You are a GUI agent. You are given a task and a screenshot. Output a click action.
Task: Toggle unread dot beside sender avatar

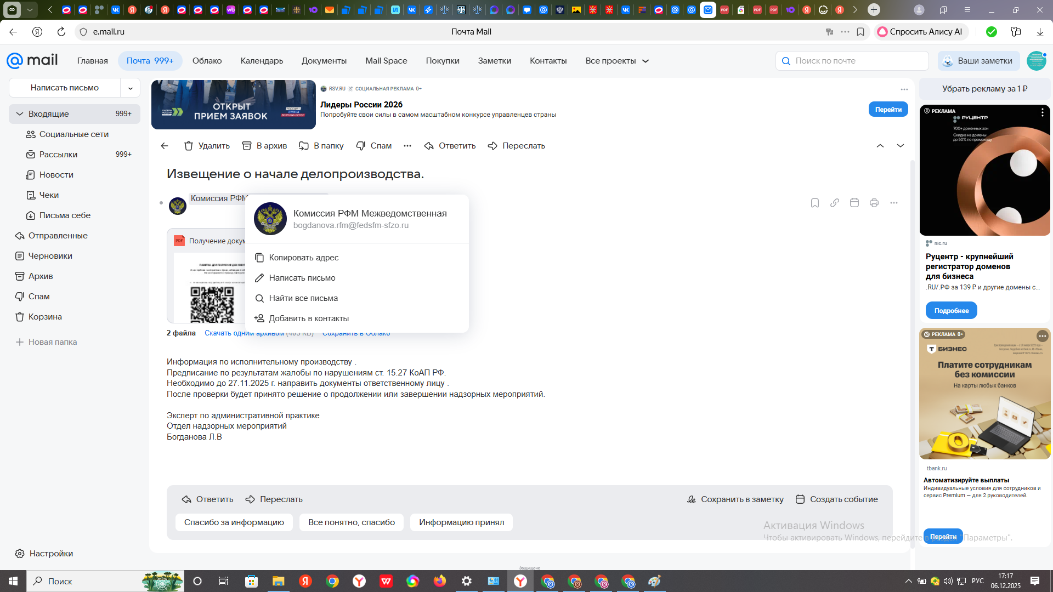coord(161,203)
